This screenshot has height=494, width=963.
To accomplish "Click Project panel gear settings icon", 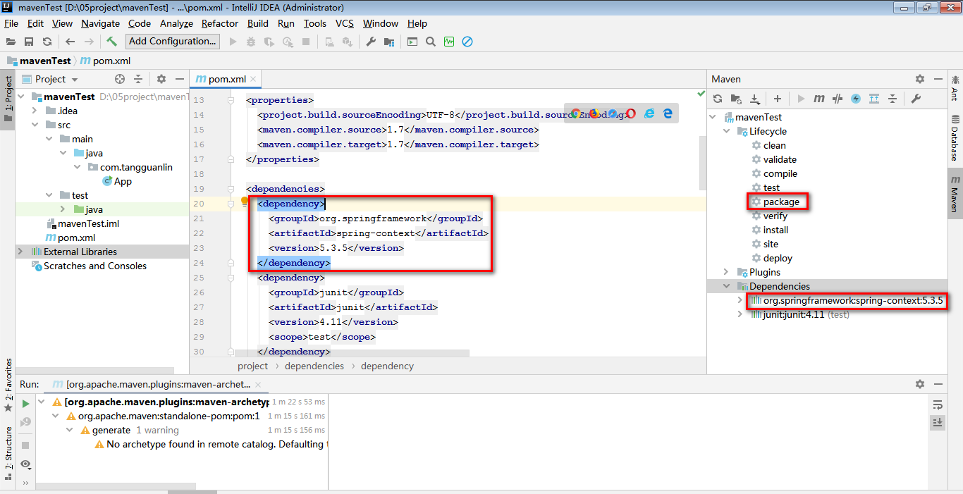I will pos(161,79).
